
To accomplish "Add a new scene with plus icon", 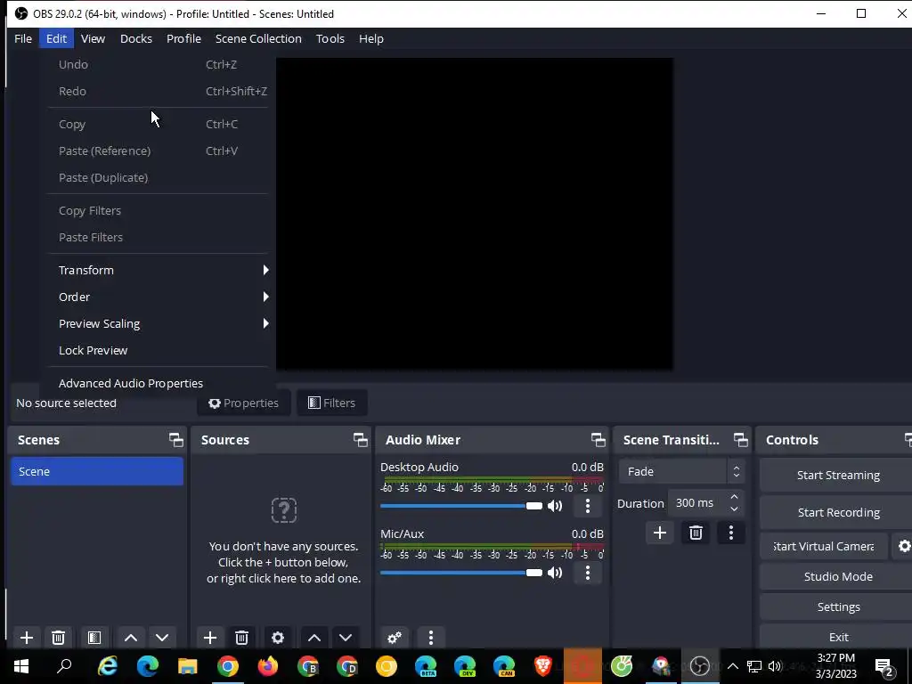I will (26, 638).
